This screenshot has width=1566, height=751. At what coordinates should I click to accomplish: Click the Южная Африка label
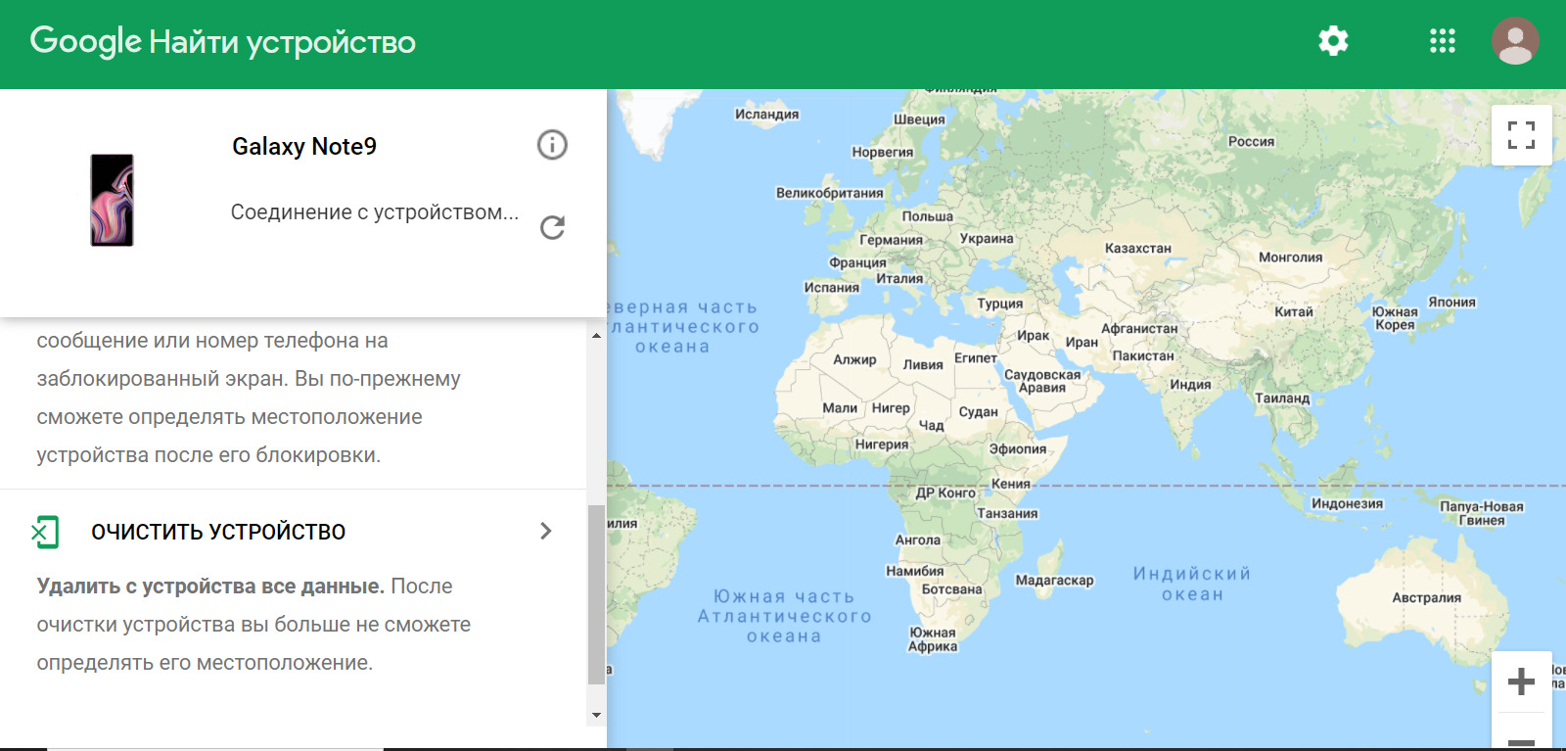click(x=933, y=640)
